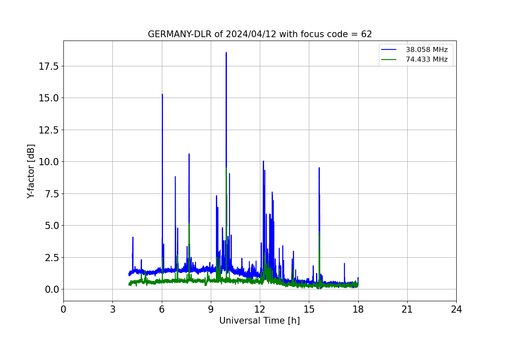The height and width of the screenshot is (338, 507).
Task: Select the 74.433 MHz legend label
Action: [x=427, y=60]
